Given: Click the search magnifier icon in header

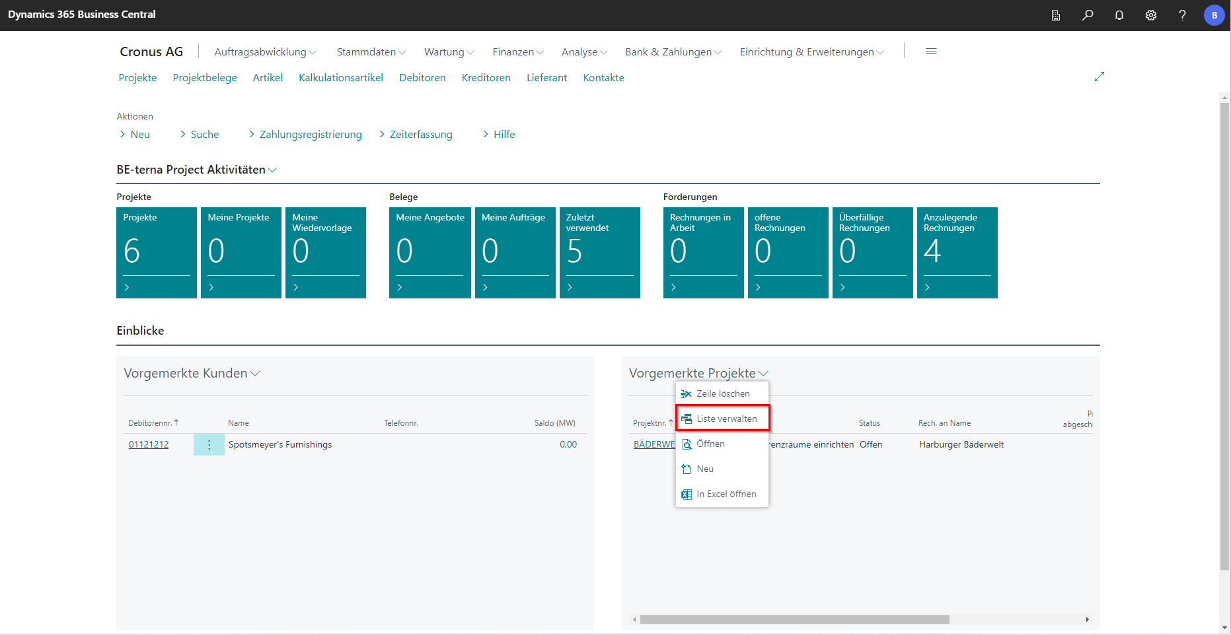Looking at the screenshot, I should coord(1087,15).
